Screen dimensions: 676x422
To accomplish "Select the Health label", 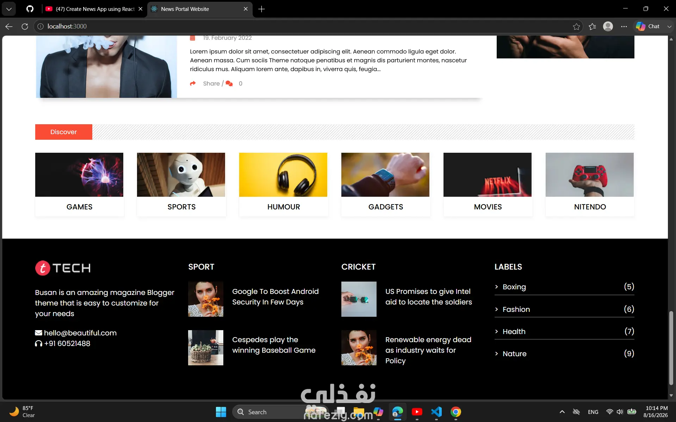I will click(x=514, y=332).
